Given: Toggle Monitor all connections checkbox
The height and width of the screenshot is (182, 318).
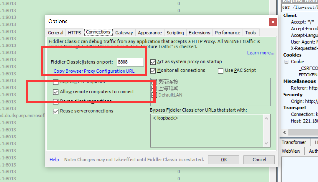Looking at the screenshot, I should tap(153, 71).
